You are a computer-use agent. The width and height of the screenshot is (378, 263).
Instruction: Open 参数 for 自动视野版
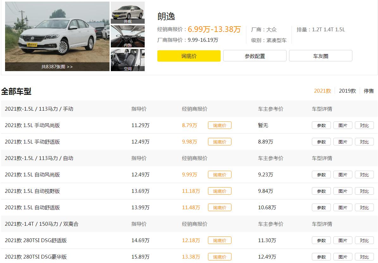pyautogui.click(x=321, y=191)
